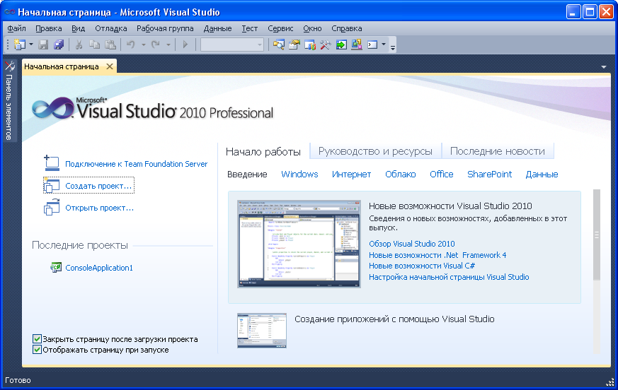
Task: Click the Открыть проект link
Action: coord(99,208)
